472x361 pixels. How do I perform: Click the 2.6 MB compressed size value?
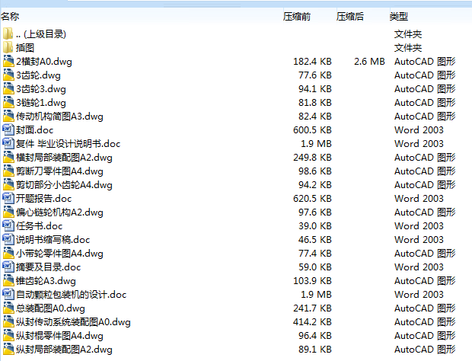point(369,62)
